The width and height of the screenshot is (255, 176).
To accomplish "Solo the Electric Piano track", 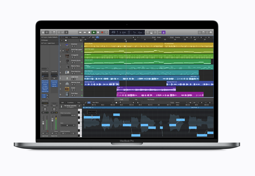I will [x=74, y=68].
